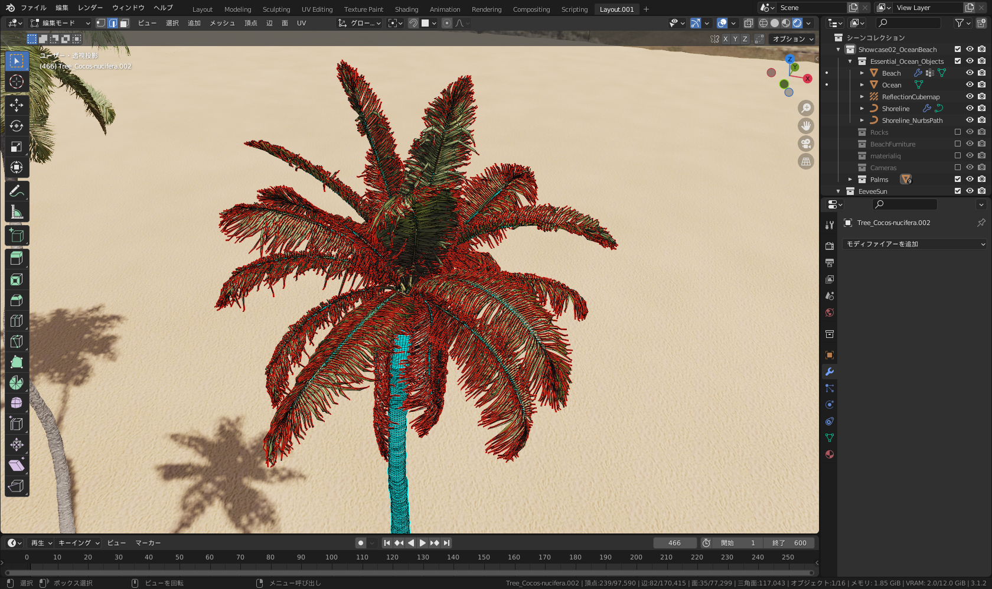Select the Move tool in the toolbar
Viewport: 992px width, 589px height.
point(17,105)
